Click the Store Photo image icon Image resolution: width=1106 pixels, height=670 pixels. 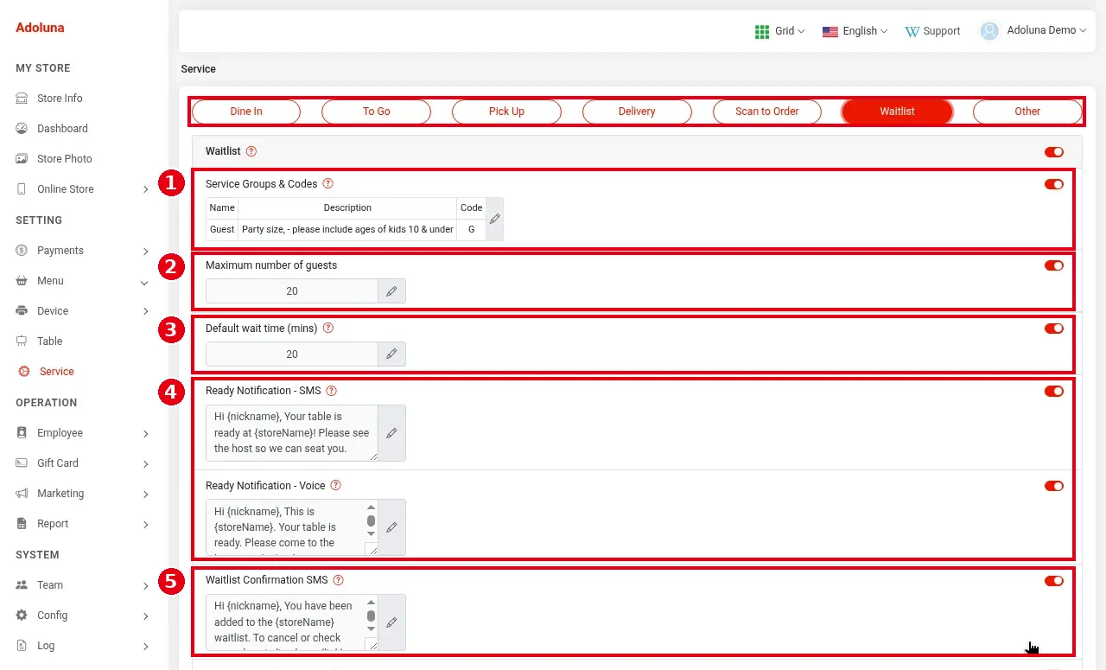[x=22, y=159]
